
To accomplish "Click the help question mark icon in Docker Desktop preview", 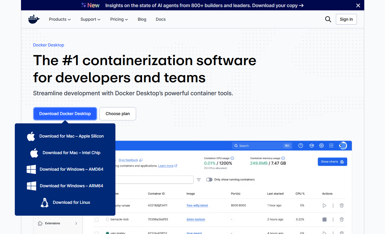I will pyautogui.click(x=301, y=146).
